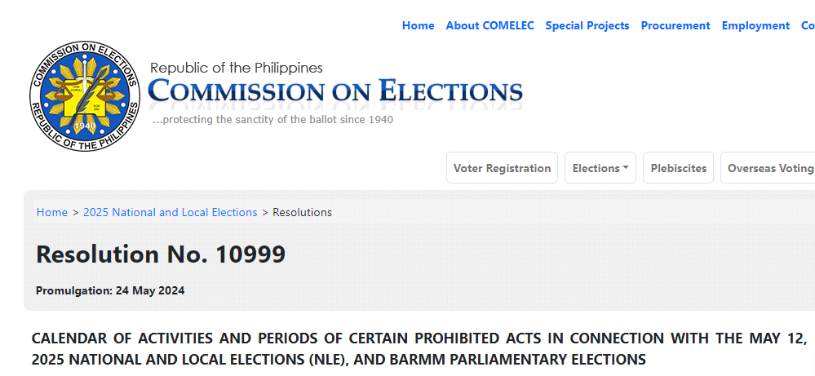Click the Home breadcrumb link
This screenshot has width=815, height=376.
52,212
